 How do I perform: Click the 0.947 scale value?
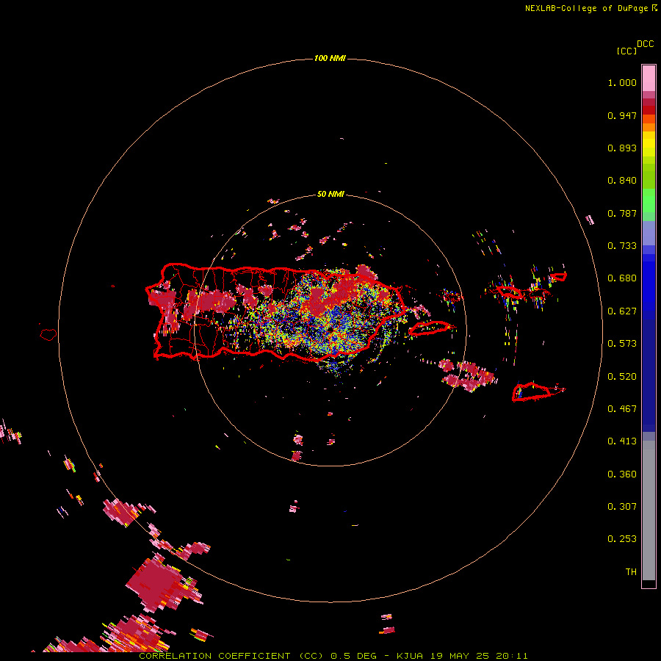point(622,115)
